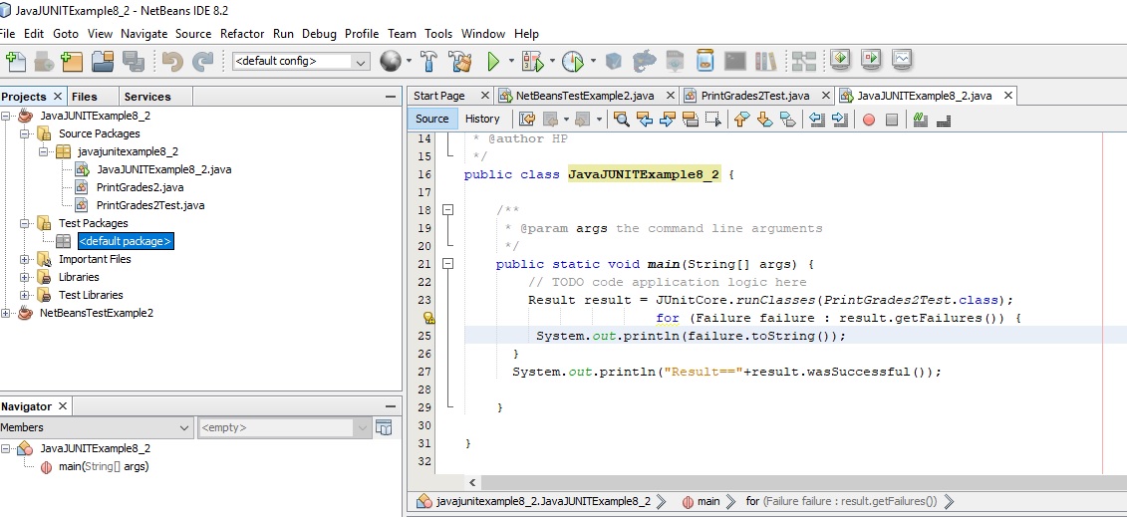The height and width of the screenshot is (517, 1127).
Task: Minimize the Navigator panel
Action: tap(391, 406)
